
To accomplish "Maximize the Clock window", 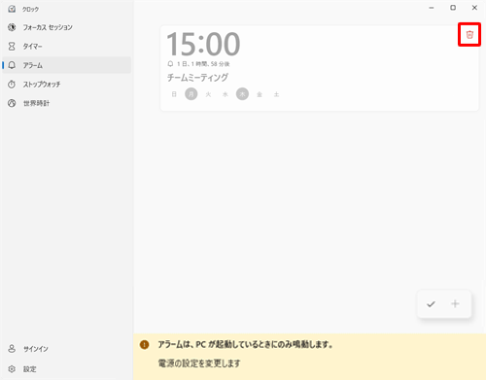I will (x=453, y=8).
